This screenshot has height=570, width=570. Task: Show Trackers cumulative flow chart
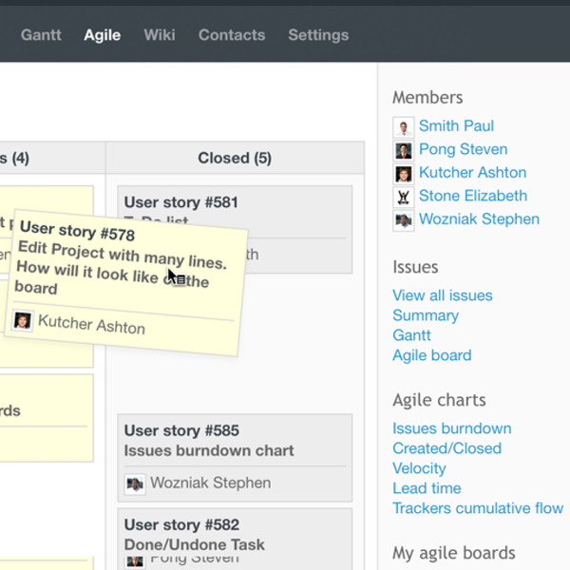pyautogui.click(x=478, y=508)
